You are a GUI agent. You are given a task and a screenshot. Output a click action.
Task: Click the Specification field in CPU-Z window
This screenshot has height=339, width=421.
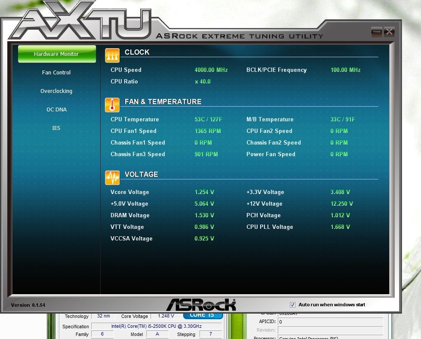tap(157, 326)
